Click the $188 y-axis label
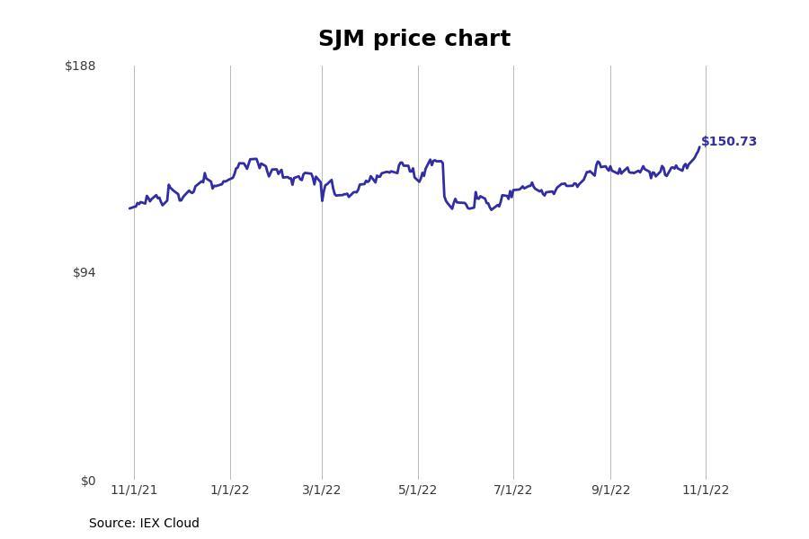 click(80, 66)
